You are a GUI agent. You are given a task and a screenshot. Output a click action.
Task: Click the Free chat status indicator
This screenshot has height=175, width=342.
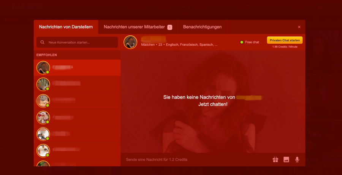pos(250,42)
